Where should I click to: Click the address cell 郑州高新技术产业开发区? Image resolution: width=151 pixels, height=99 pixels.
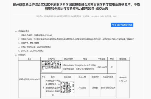[x=85, y=67]
